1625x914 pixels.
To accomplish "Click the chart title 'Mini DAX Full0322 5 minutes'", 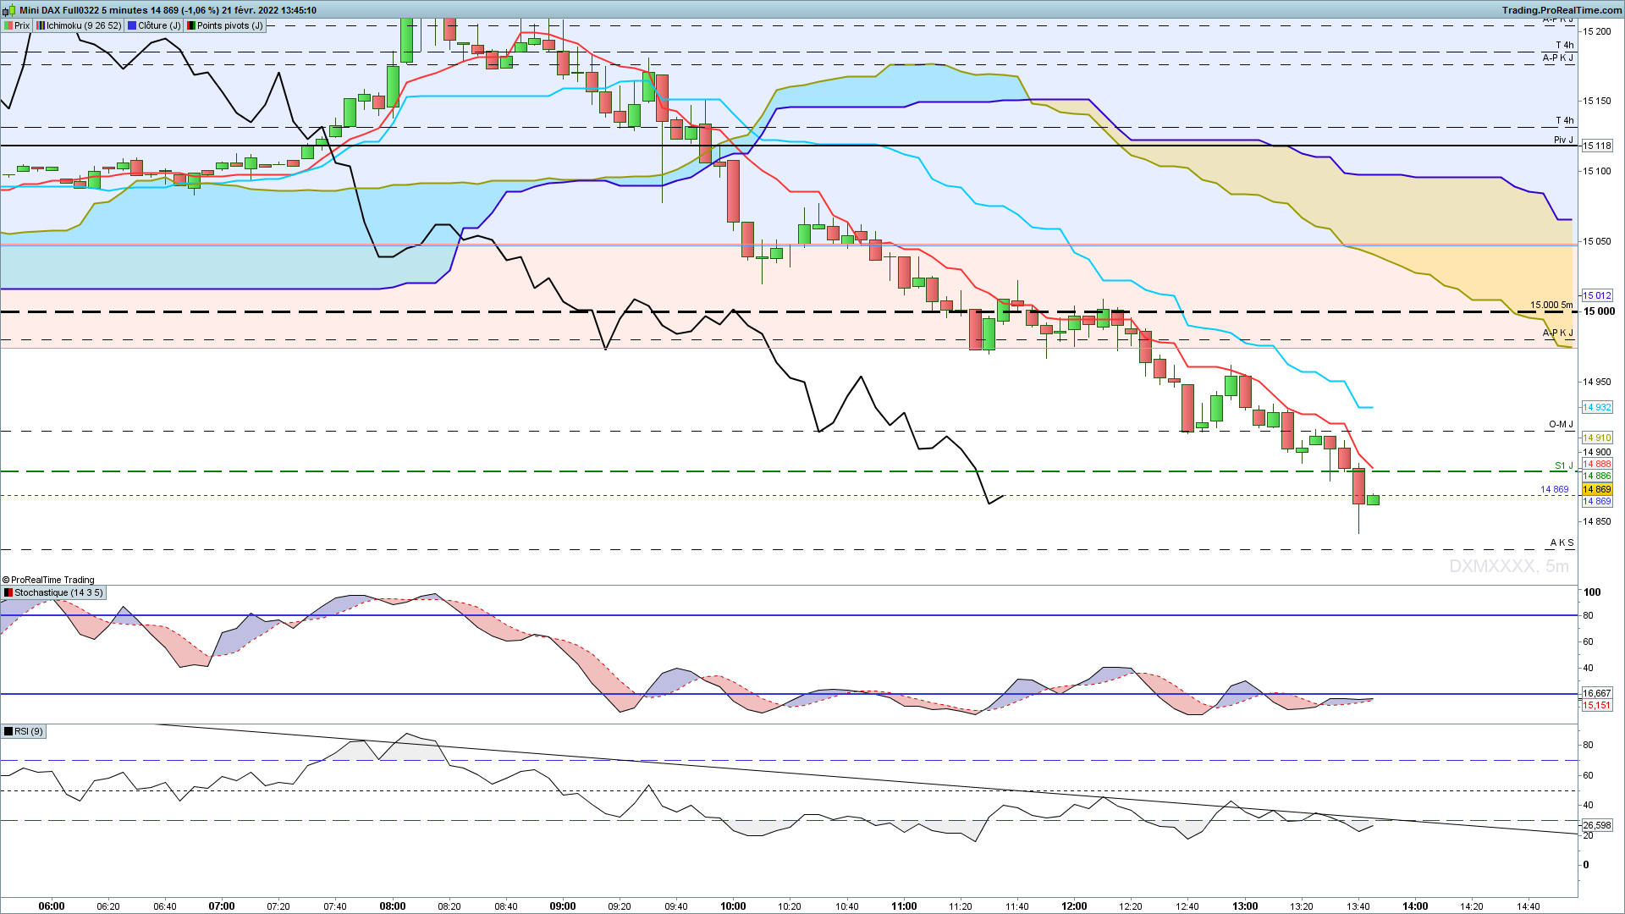I will point(83,10).
